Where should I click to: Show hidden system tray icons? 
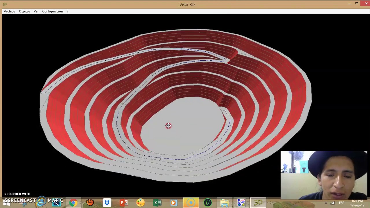coord(326,203)
